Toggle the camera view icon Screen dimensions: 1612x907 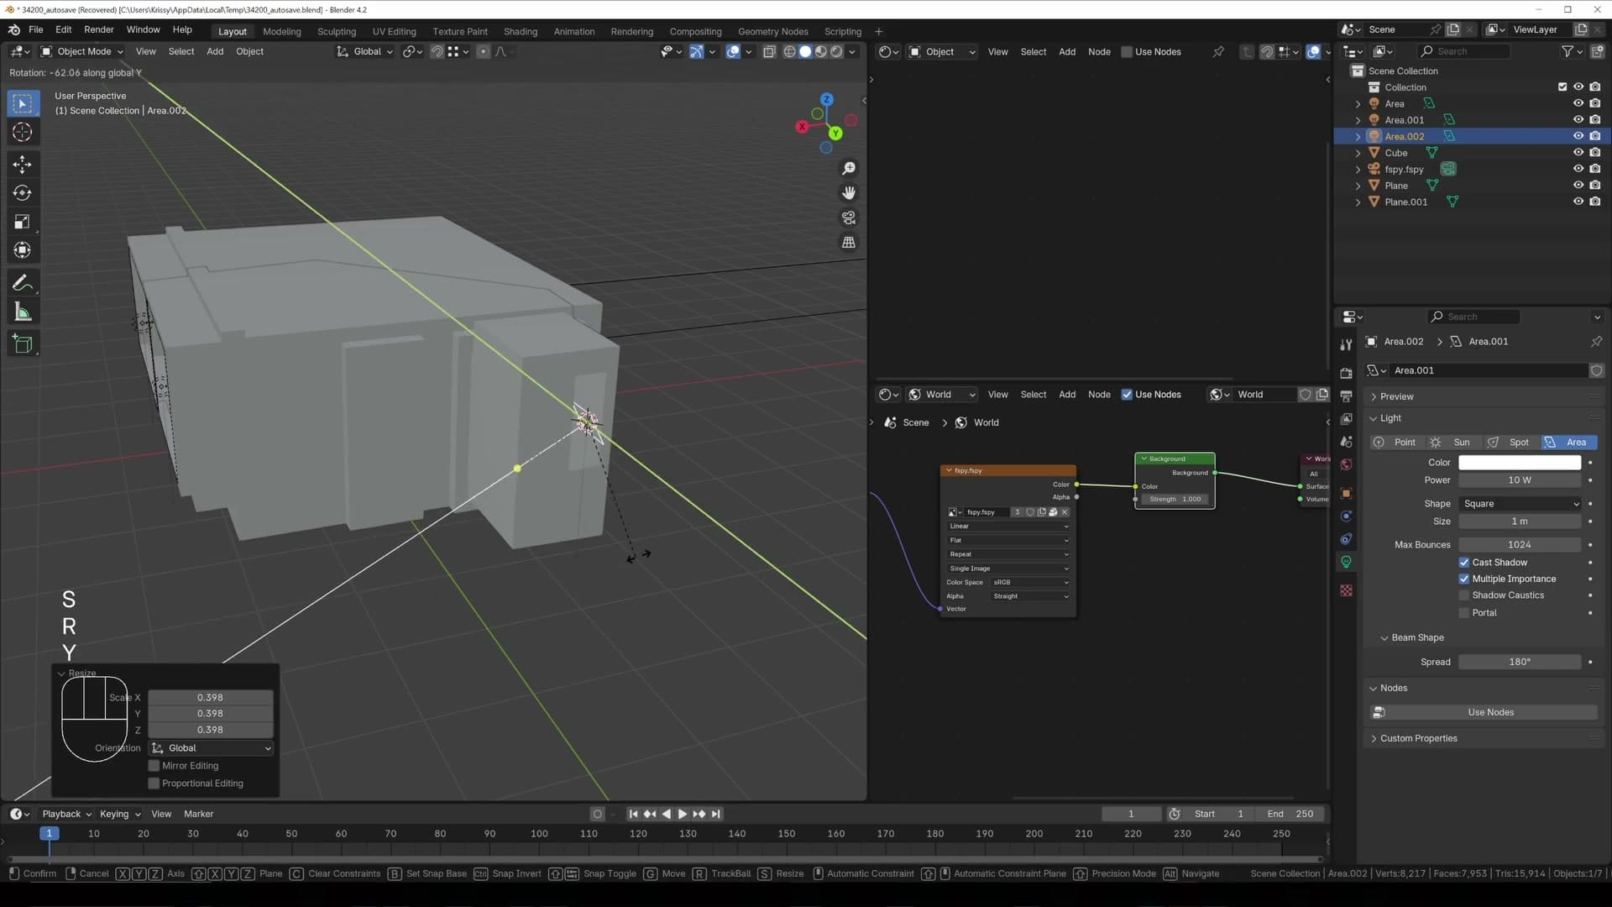pos(849,218)
